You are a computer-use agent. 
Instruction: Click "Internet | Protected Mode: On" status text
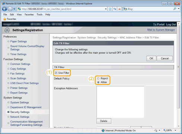(x=121, y=131)
